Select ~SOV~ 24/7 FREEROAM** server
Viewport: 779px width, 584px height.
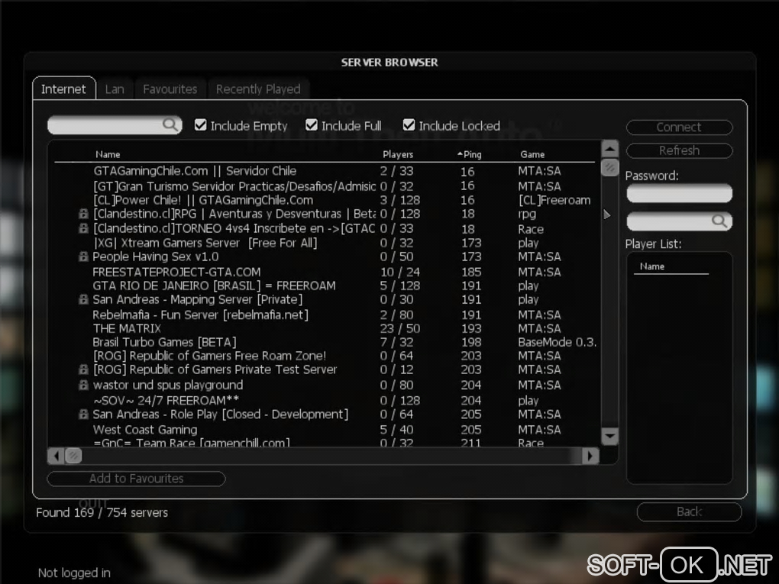(325, 400)
